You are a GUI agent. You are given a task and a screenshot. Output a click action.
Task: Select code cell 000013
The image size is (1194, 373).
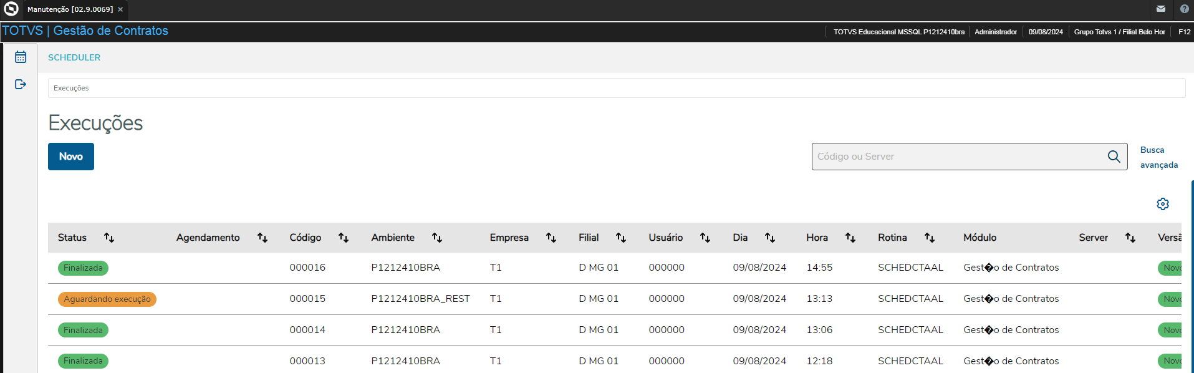307,361
